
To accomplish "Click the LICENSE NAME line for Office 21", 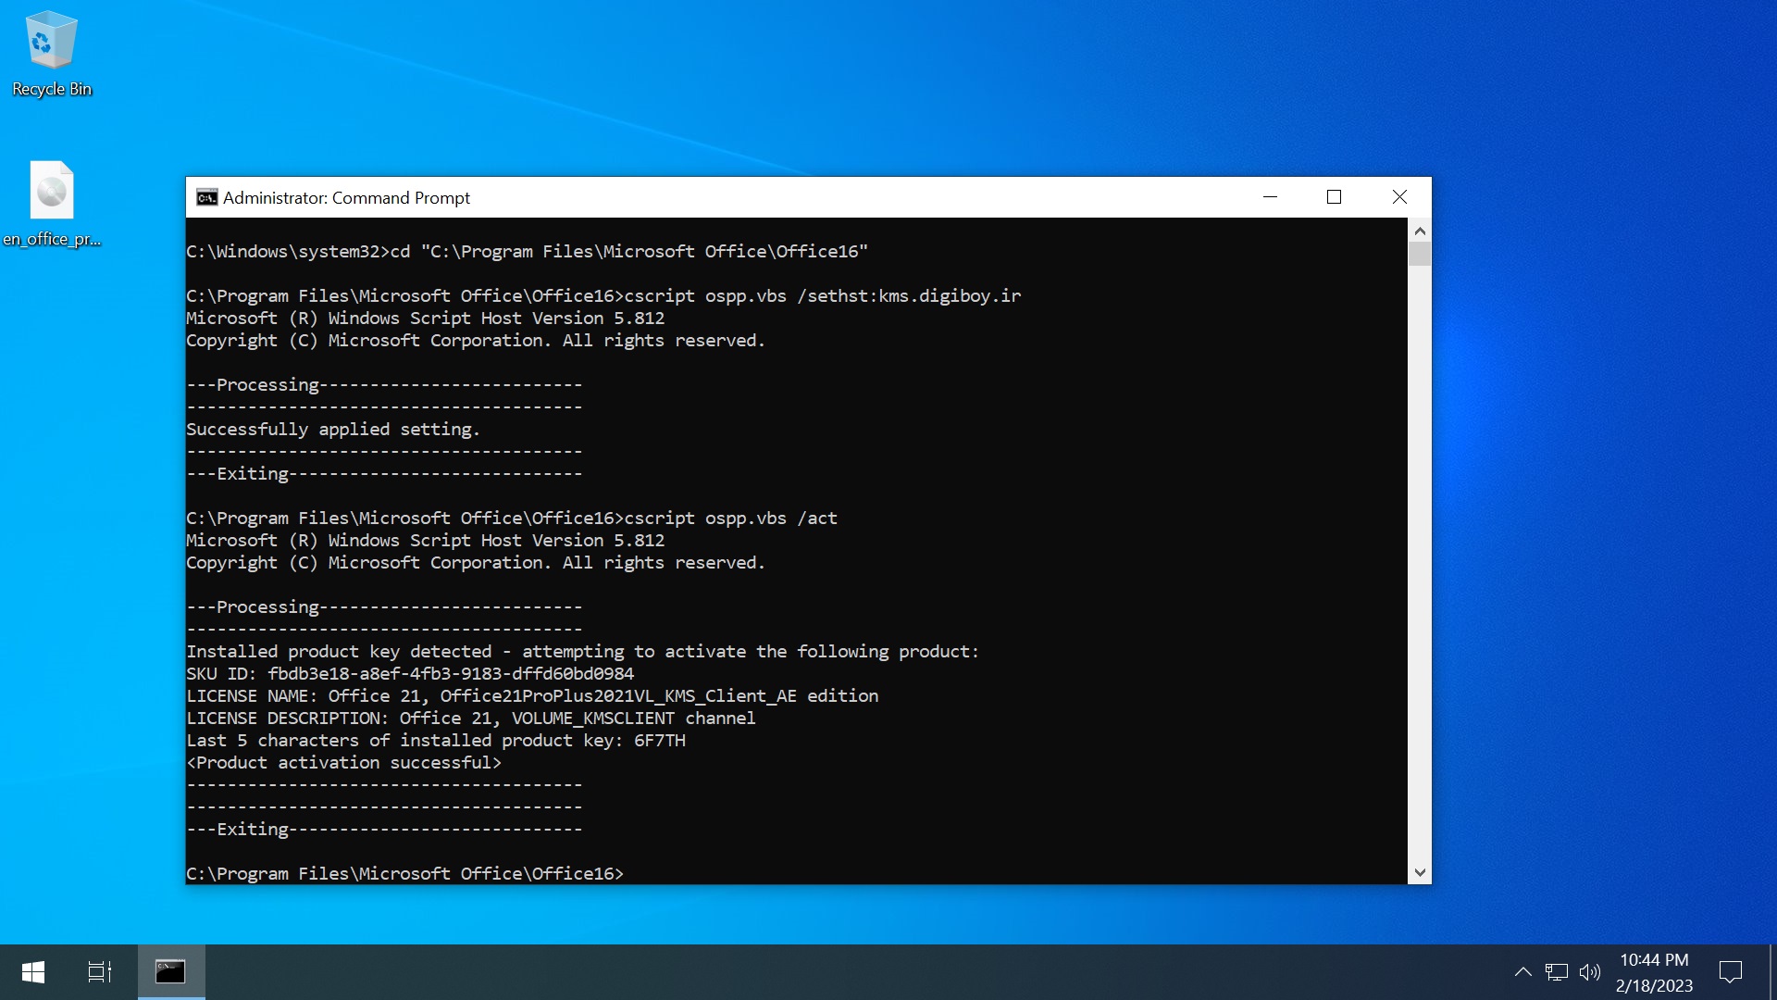I will (532, 696).
